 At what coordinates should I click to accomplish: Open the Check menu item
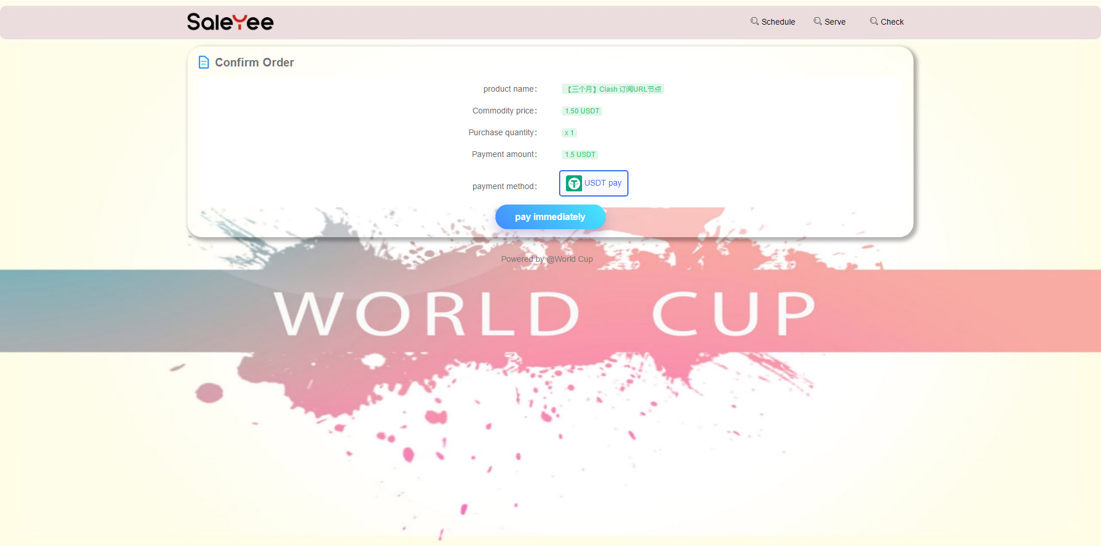click(887, 22)
